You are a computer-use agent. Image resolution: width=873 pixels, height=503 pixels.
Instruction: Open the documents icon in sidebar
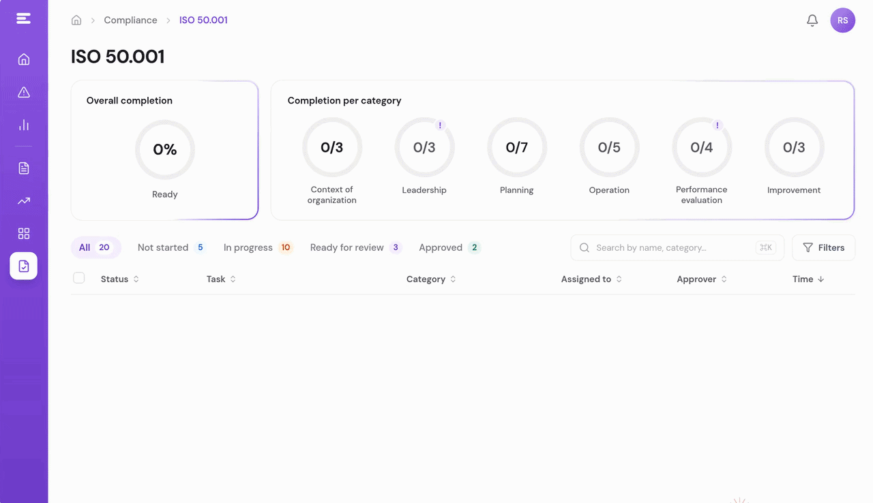click(24, 168)
